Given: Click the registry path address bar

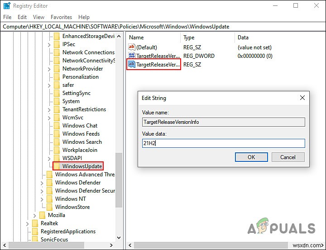Looking at the screenshot, I should 163,27.
